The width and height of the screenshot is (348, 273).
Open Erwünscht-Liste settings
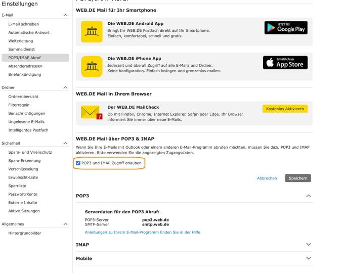tap(23, 177)
